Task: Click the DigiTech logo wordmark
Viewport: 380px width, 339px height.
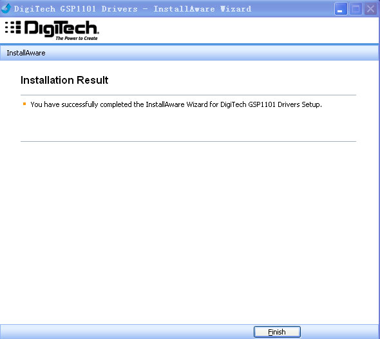Action: pos(62,28)
